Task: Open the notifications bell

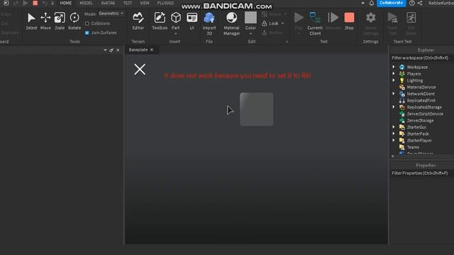Action: click(372, 3)
